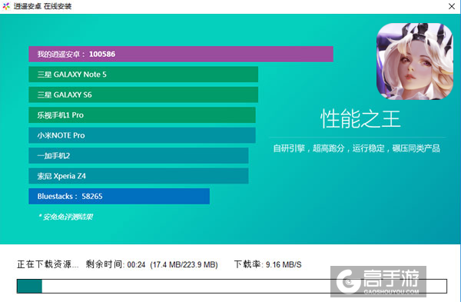
Task: Click the 下载率 9.16 MB/S speed text
Action: [267, 264]
